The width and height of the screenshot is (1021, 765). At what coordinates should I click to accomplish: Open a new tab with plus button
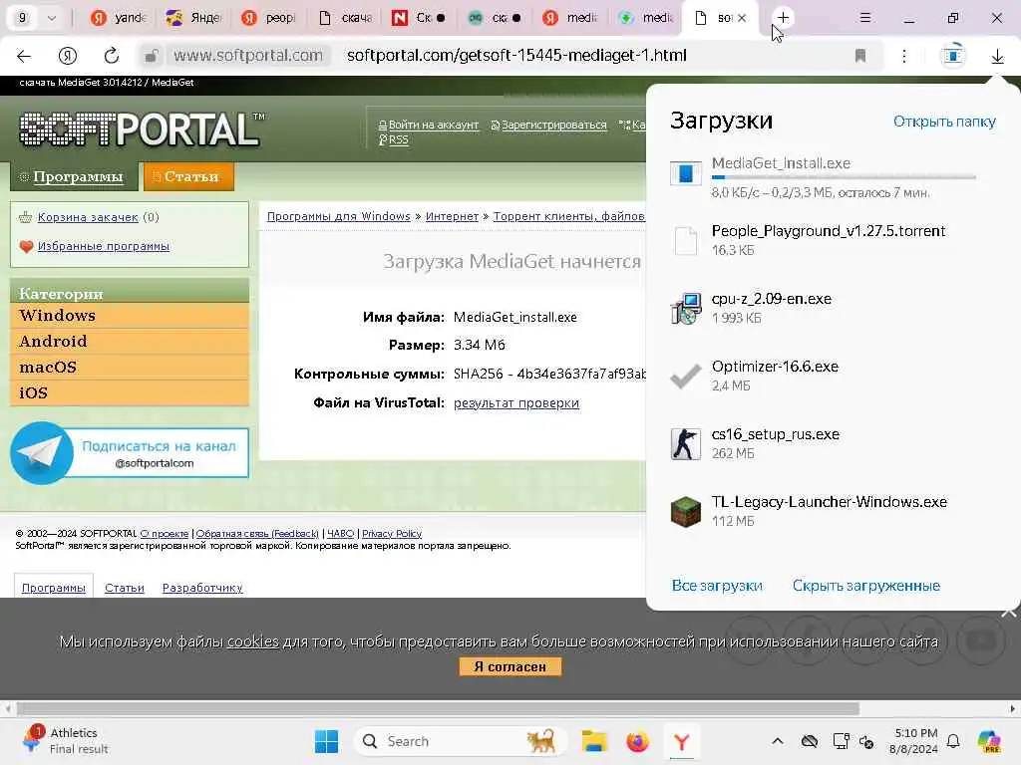tap(783, 18)
